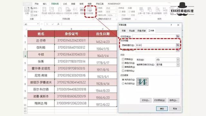
Task: Click the Print (打印) button in dialog
Action: click(x=146, y=100)
